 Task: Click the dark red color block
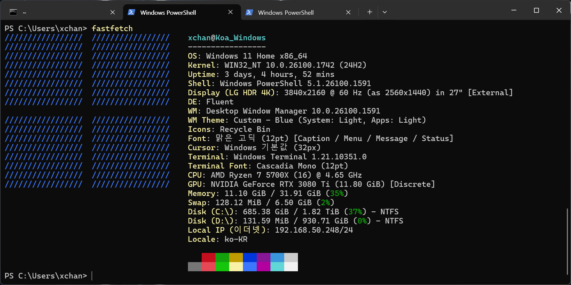(209, 258)
